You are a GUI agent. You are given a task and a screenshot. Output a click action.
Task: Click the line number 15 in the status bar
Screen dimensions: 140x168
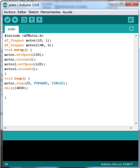[6, 164]
